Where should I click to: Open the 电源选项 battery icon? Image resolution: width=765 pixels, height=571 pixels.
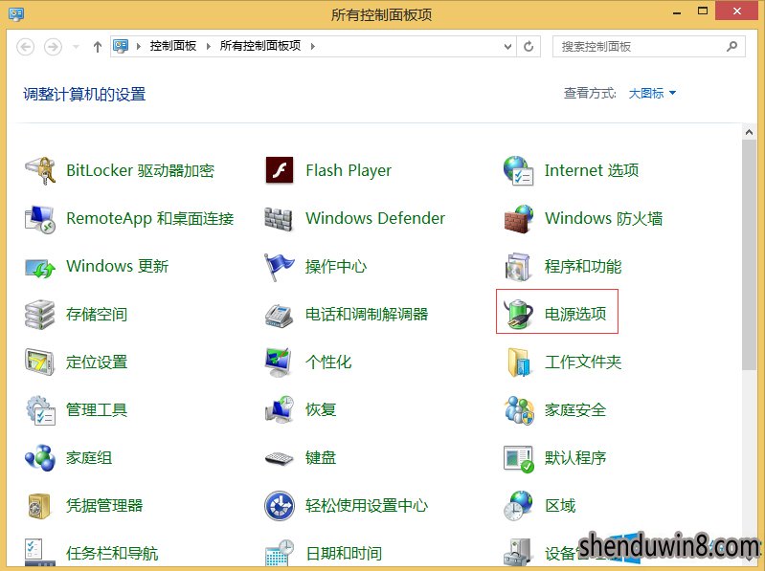[518, 314]
